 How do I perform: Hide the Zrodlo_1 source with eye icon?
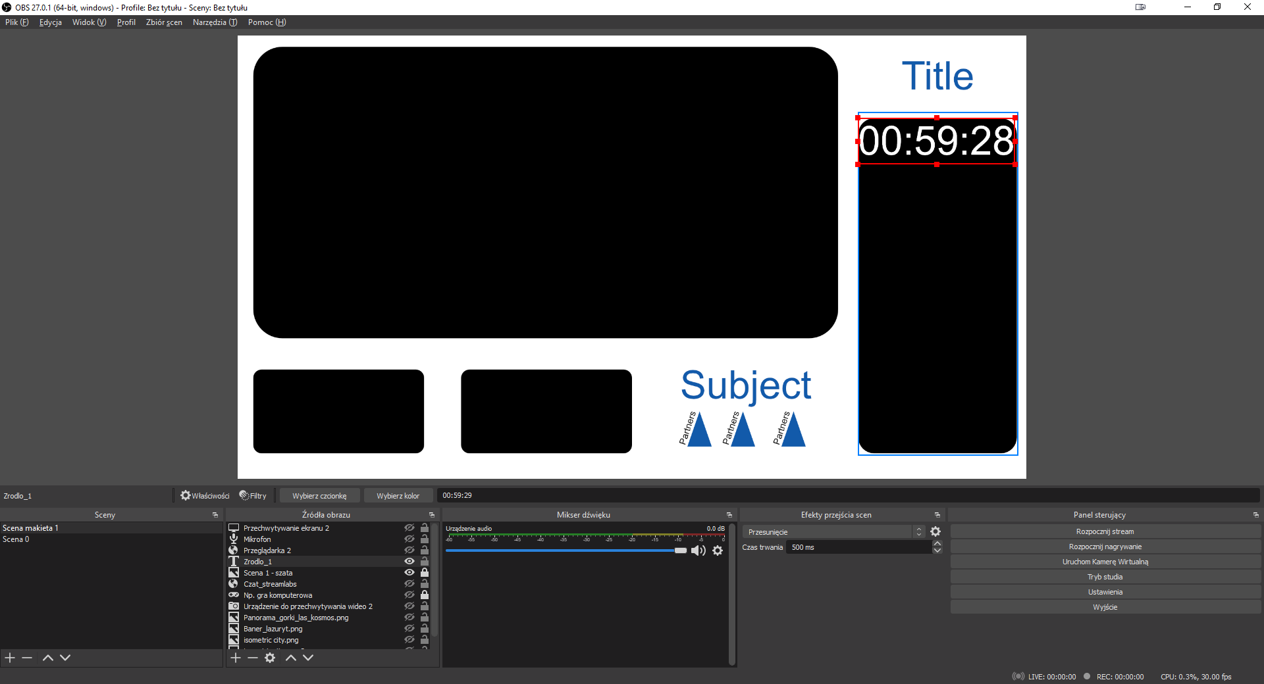(x=409, y=561)
